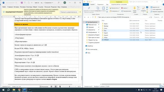Image resolution: width=164 pixels, height=92 pixels.
Task: Open the Вид tab in Word
Action: 59,7
